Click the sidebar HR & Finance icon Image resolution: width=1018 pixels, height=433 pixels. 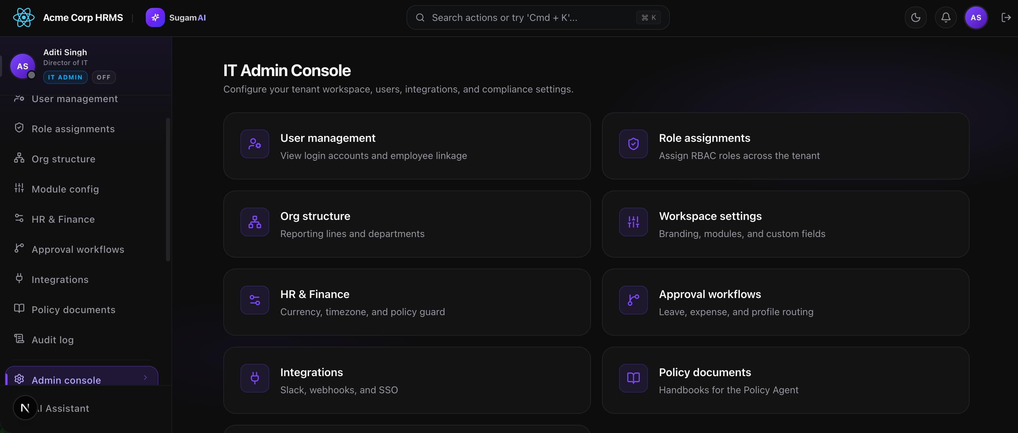[19, 218]
